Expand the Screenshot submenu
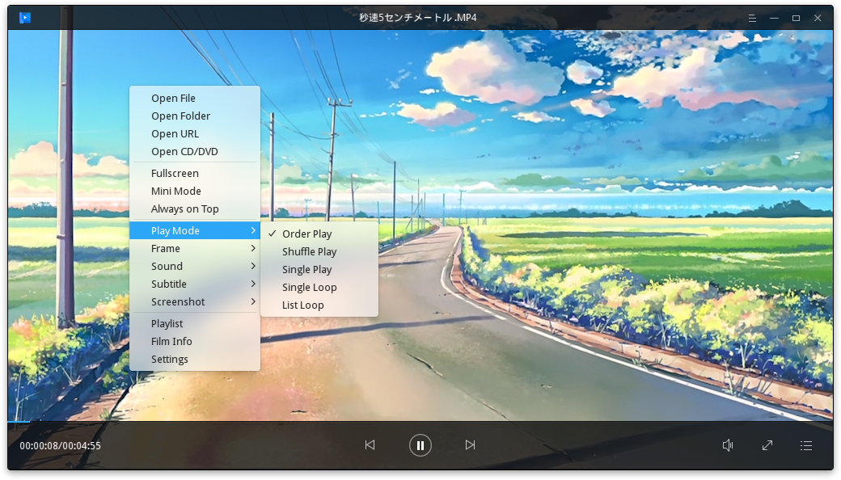Viewport: 841px width, 480px height. click(x=195, y=301)
